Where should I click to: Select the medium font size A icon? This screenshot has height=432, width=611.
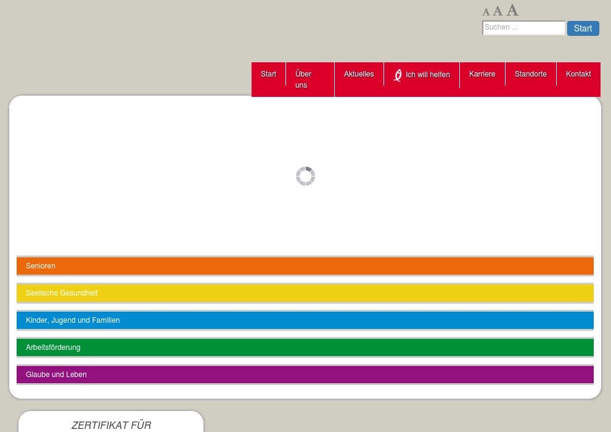click(x=498, y=11)
